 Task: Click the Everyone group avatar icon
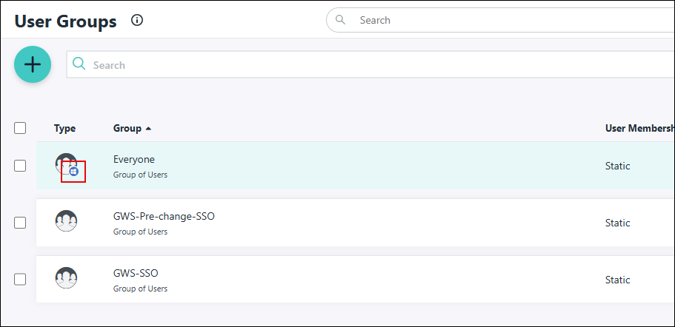point(65,163)
